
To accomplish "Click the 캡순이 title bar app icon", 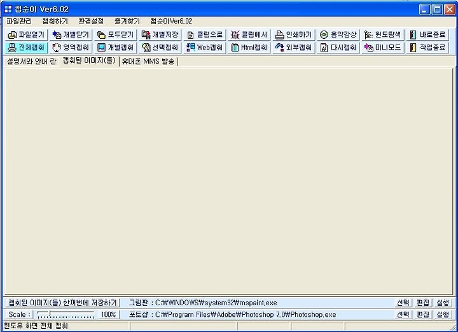I will click(x=8, y=10).
